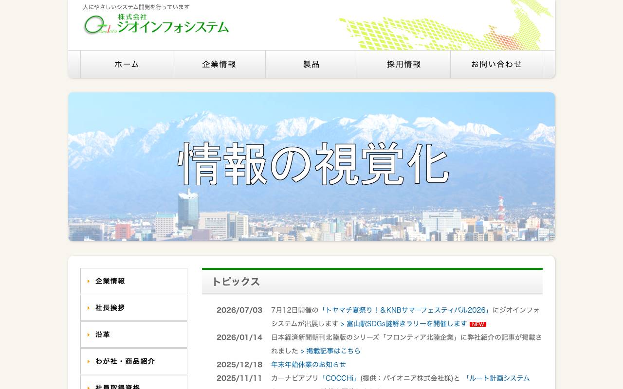Click the red NEW badge
This screenshot has width=623, height=389.
click(478, 324)
